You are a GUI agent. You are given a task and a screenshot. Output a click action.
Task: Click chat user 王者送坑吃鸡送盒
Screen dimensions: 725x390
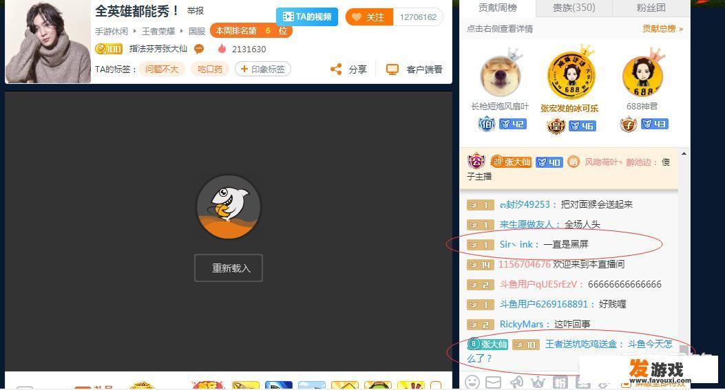[x=580, y=344]
